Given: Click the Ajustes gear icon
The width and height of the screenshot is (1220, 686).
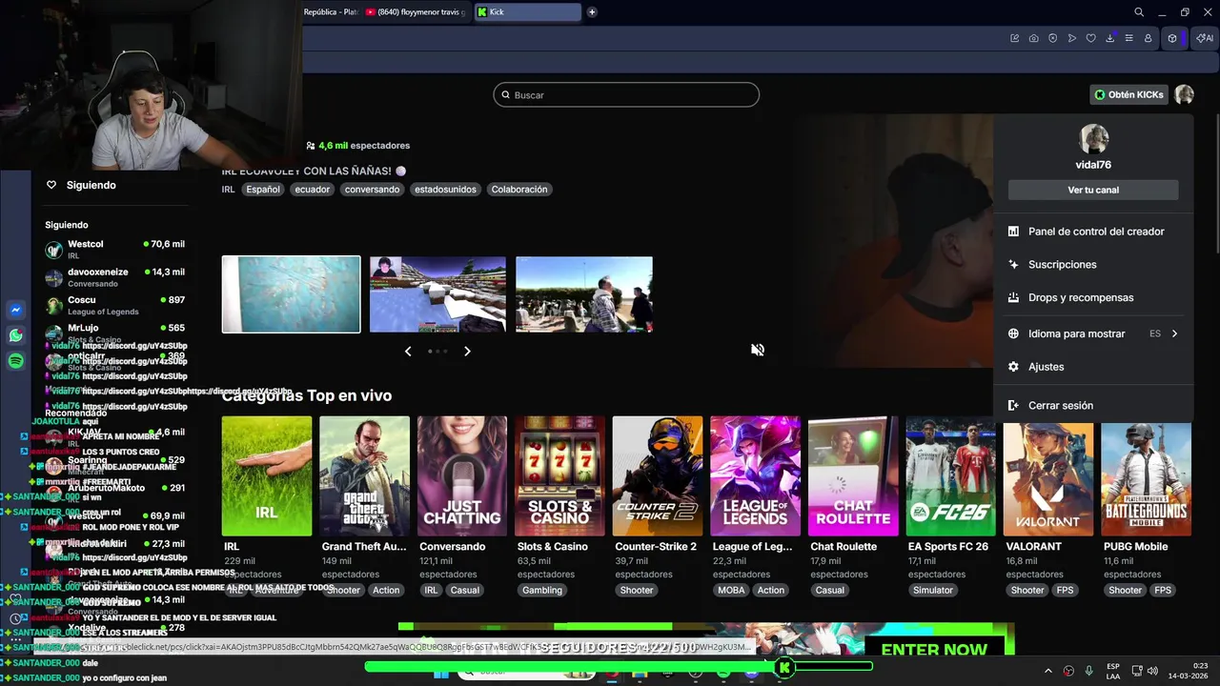Looking at the screenshot, I should tap(1013, 367).
